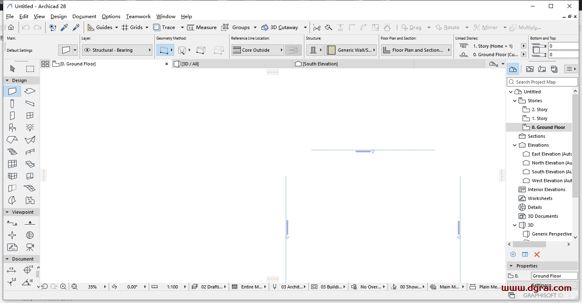Collapse the Design toolbox section

coord(7,80)
